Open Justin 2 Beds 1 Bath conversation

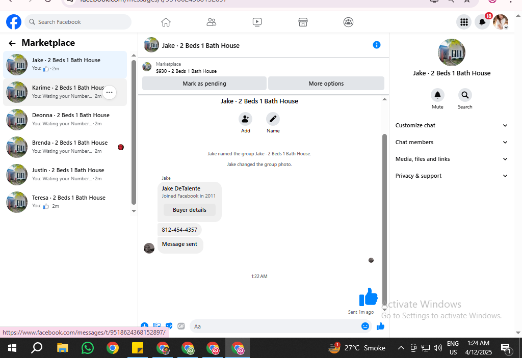(65, 174)
